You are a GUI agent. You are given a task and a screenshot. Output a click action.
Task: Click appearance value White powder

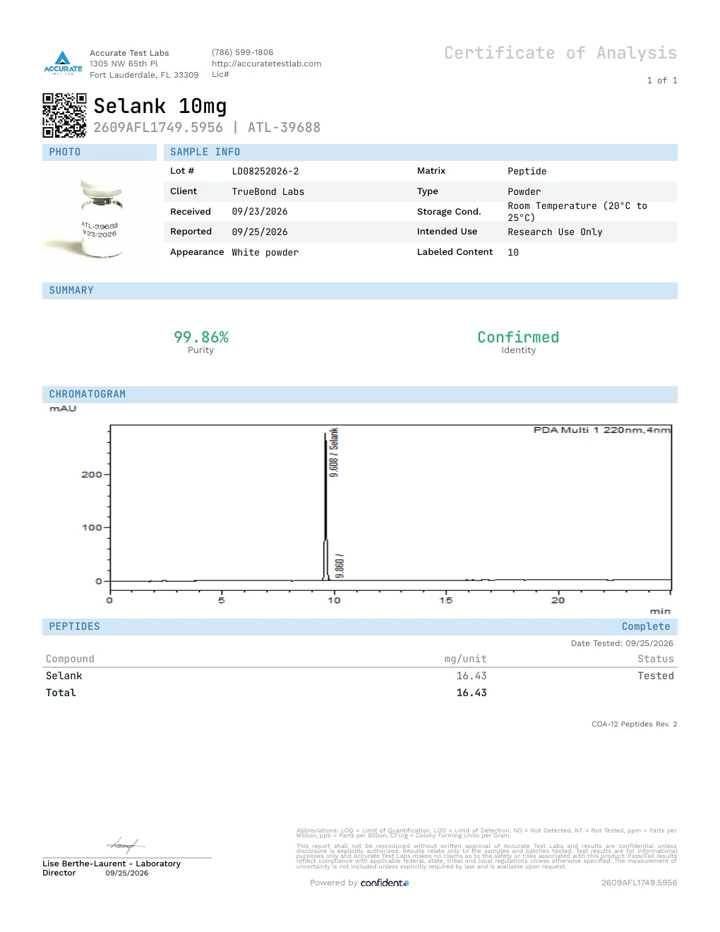[265, 253]
